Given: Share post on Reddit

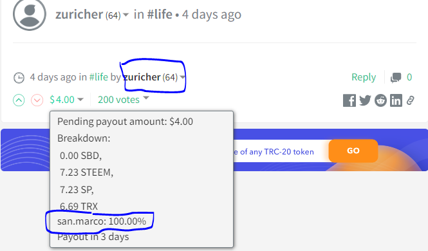Looking at the screenshot, I should pyautogui.click(x=380, y=100).
